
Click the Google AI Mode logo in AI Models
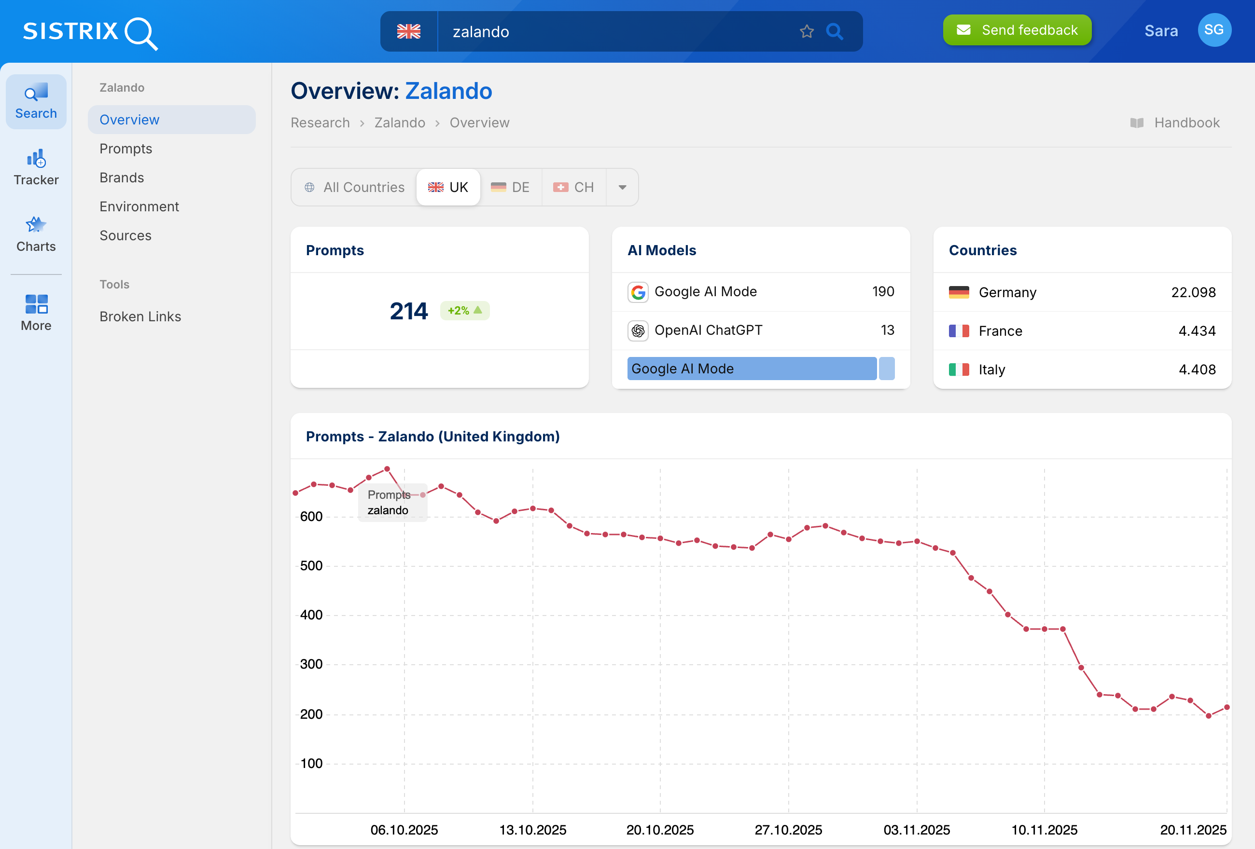[638, 292]
